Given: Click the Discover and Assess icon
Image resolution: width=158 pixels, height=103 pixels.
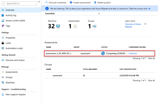Looking at the screenshot, I should click(x=3, y=60).
